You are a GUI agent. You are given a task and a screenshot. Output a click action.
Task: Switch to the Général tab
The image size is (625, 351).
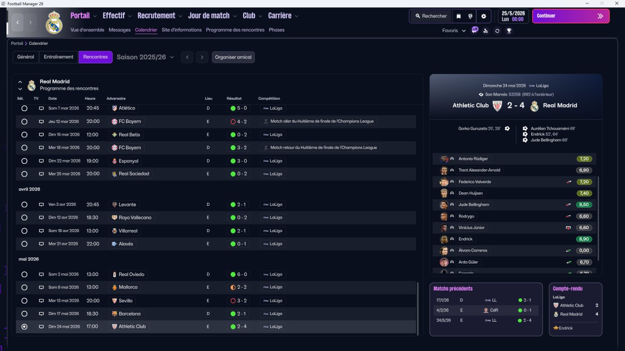click(26, 57)
